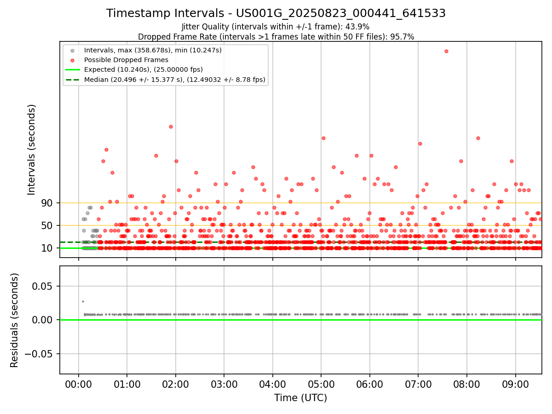
Task: Click the legend entry "Possible Dropped Frames"
Action: tap(126, 60)
